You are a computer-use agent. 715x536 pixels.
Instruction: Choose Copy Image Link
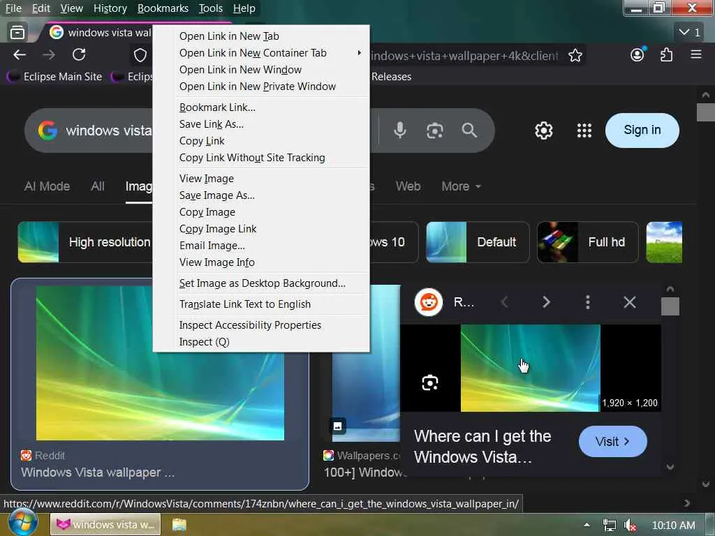click(x=261, y=229)
